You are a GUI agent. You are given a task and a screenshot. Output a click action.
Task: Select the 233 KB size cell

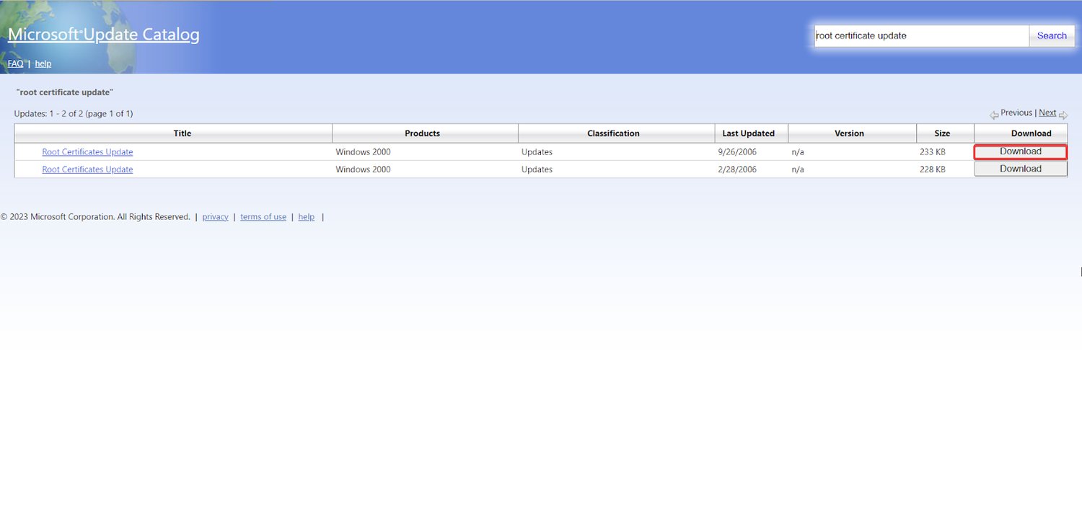click(932, 152)
